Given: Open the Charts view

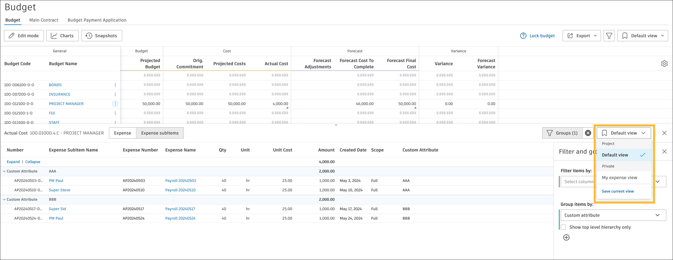Looking at the screenshot, I should tap(62, 36).
